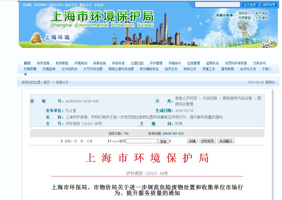Open the 自然生态 menu item
Image resolution: width=282 pixels, height=200 pixels.
pos(171,69)
